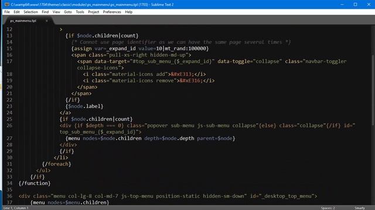Click 'Line 1, Column 1' status text
This screenshot has width=375, height=210.
point(16,208)
